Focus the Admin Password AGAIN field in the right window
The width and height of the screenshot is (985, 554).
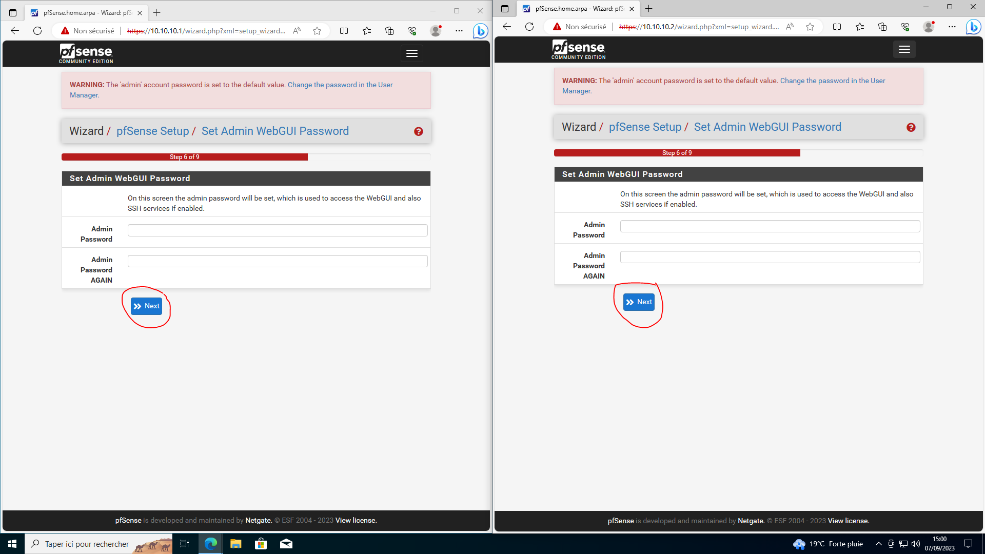click(770, 257)
